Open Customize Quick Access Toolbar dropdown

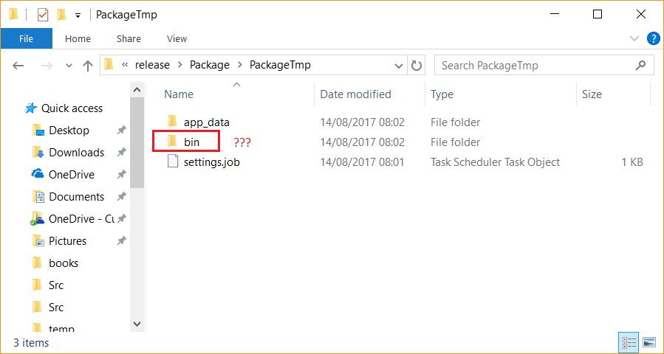pyautogui.click(x=78, y=15)
